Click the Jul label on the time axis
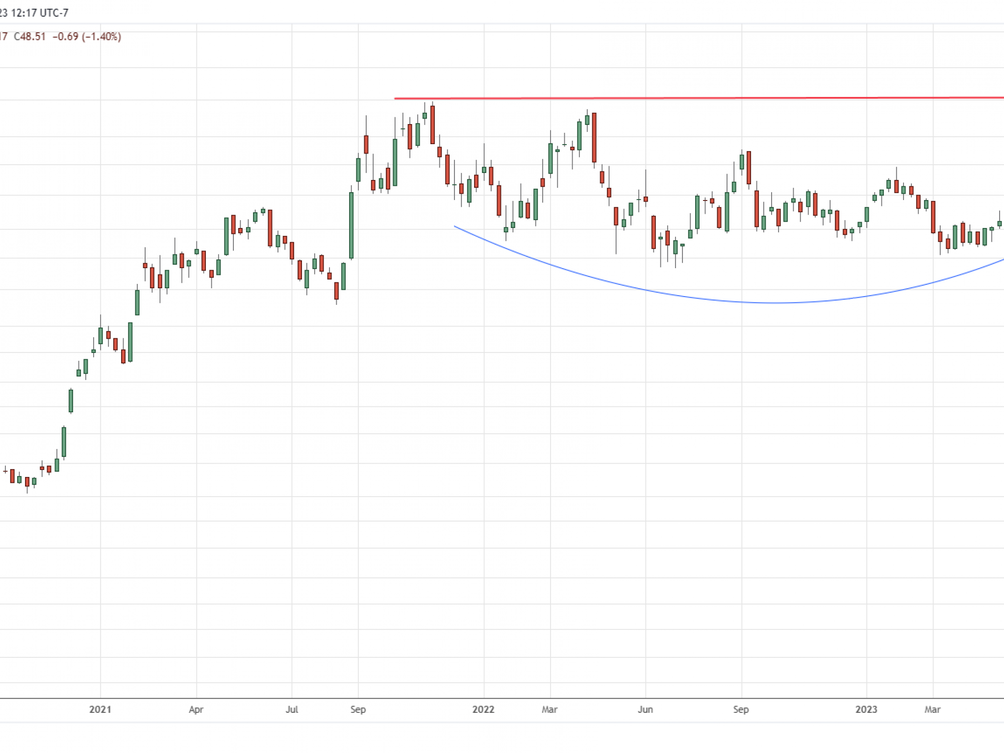This screenshot has width=1004, height=753. 292,709
